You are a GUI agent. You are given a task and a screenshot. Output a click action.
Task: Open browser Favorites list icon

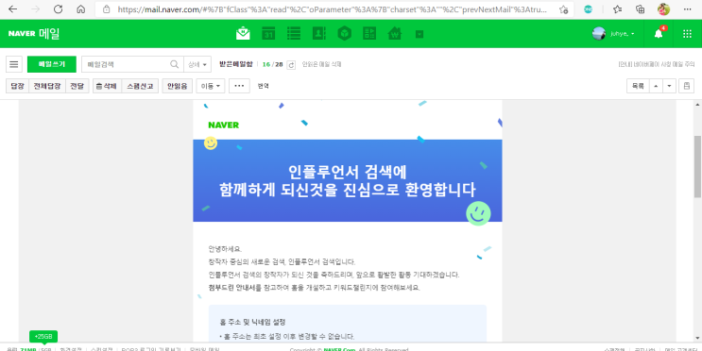point(617,9)
